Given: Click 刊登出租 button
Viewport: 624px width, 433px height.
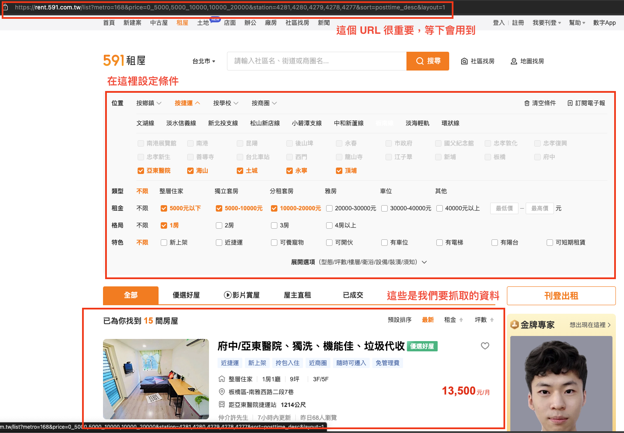Looking at the screenshot, I should [561, 296].
